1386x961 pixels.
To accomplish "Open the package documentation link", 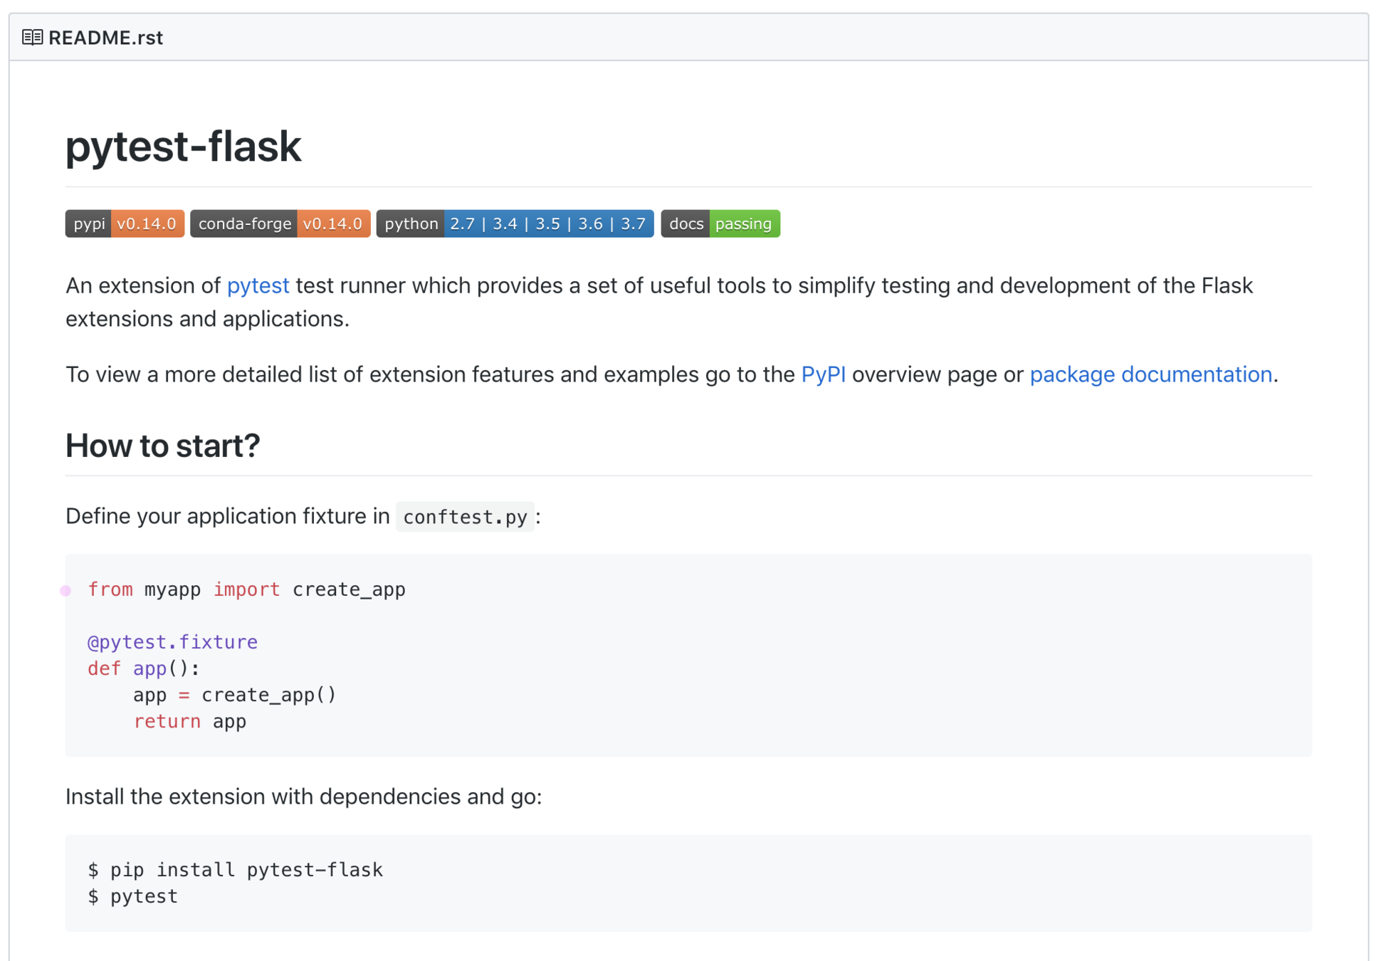I will click(1150, 374).
